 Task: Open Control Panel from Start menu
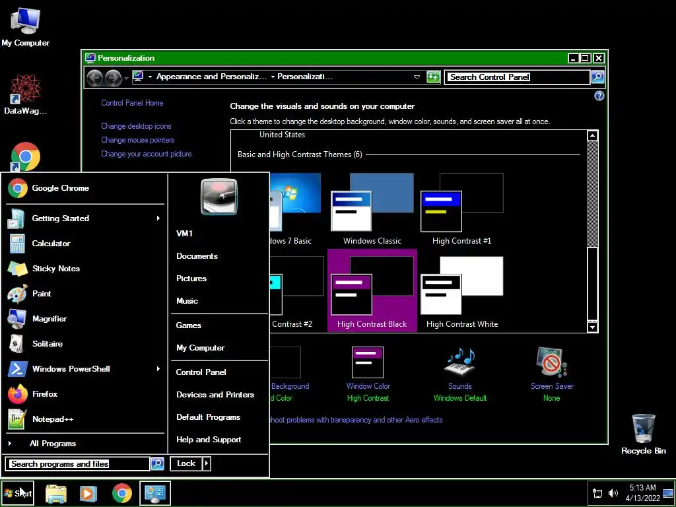[x=201, y=372]
